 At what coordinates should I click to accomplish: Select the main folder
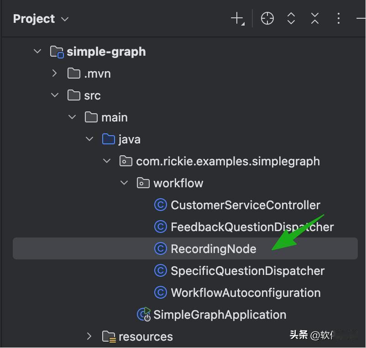114,117
